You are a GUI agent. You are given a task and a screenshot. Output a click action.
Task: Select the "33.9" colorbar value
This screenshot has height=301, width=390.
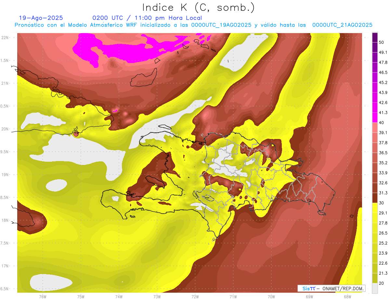pos(383,173)
